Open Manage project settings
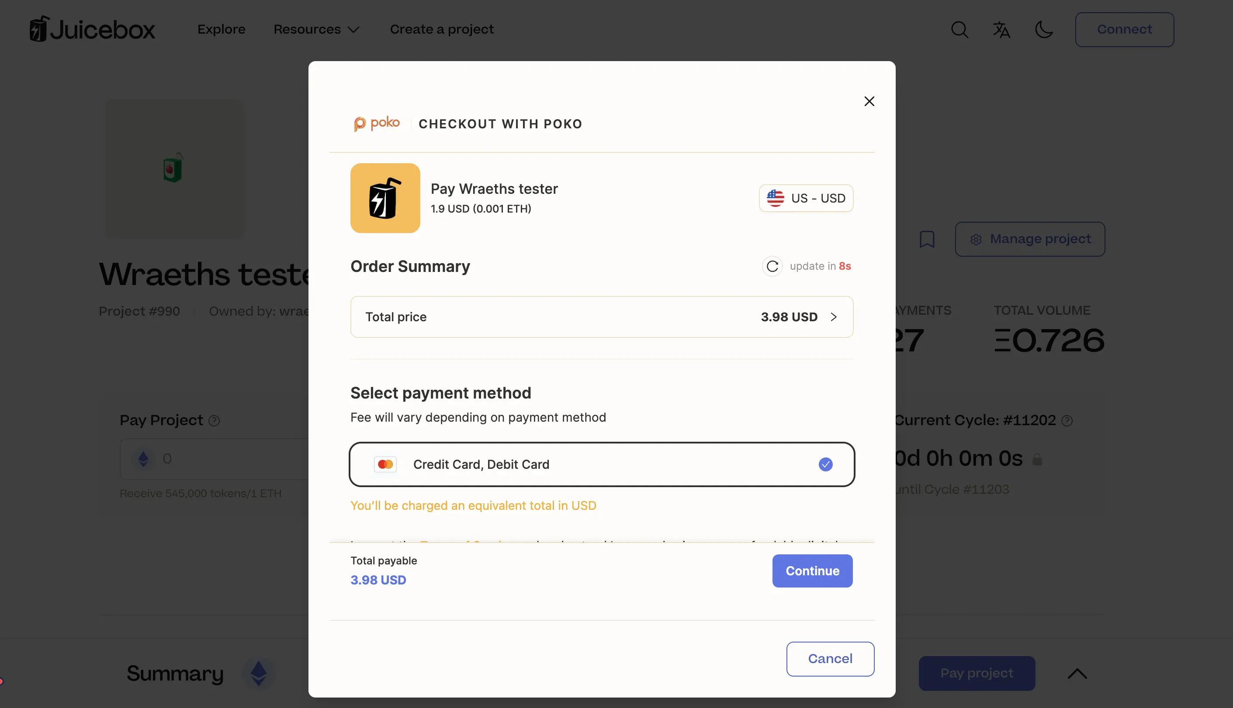 point(1030,239)
